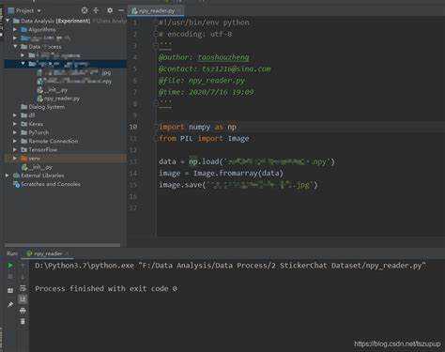Expand the Remote Connection folder arrow

point(15,141)
